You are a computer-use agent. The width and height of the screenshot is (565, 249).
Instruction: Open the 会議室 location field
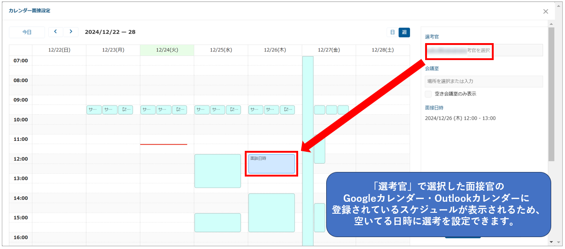[x=483, y=81]
